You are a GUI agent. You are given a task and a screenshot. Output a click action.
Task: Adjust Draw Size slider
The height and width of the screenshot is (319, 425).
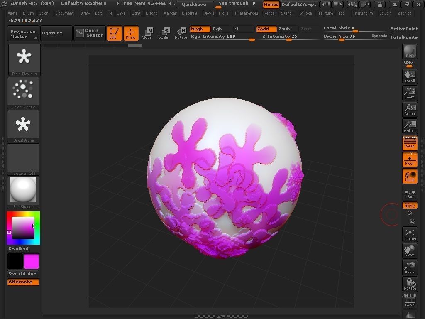point(355,37)
